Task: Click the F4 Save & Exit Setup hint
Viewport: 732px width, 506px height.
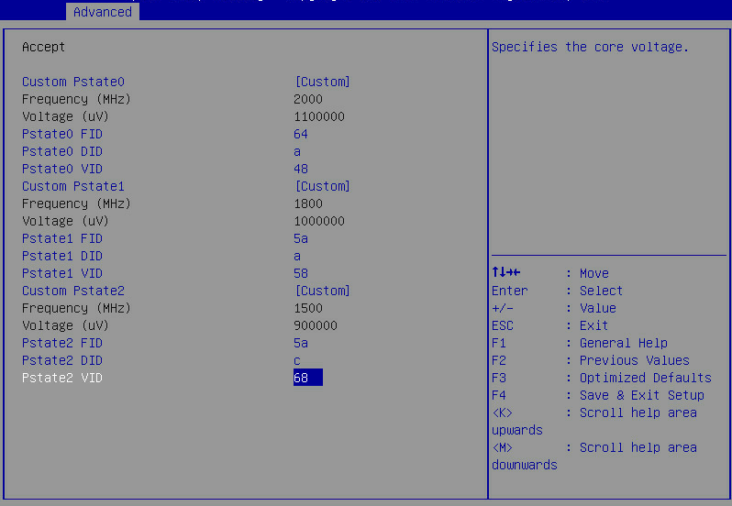Action: [x=597, y=395]
